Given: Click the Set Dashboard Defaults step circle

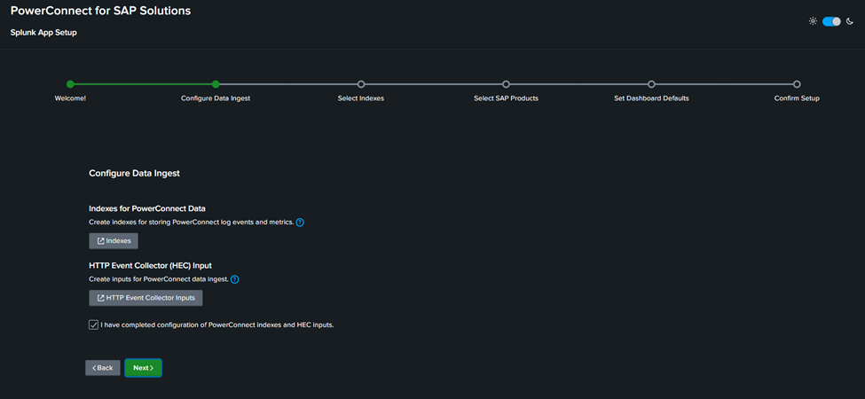Looking at the screenshot, I should click(651, 84).
